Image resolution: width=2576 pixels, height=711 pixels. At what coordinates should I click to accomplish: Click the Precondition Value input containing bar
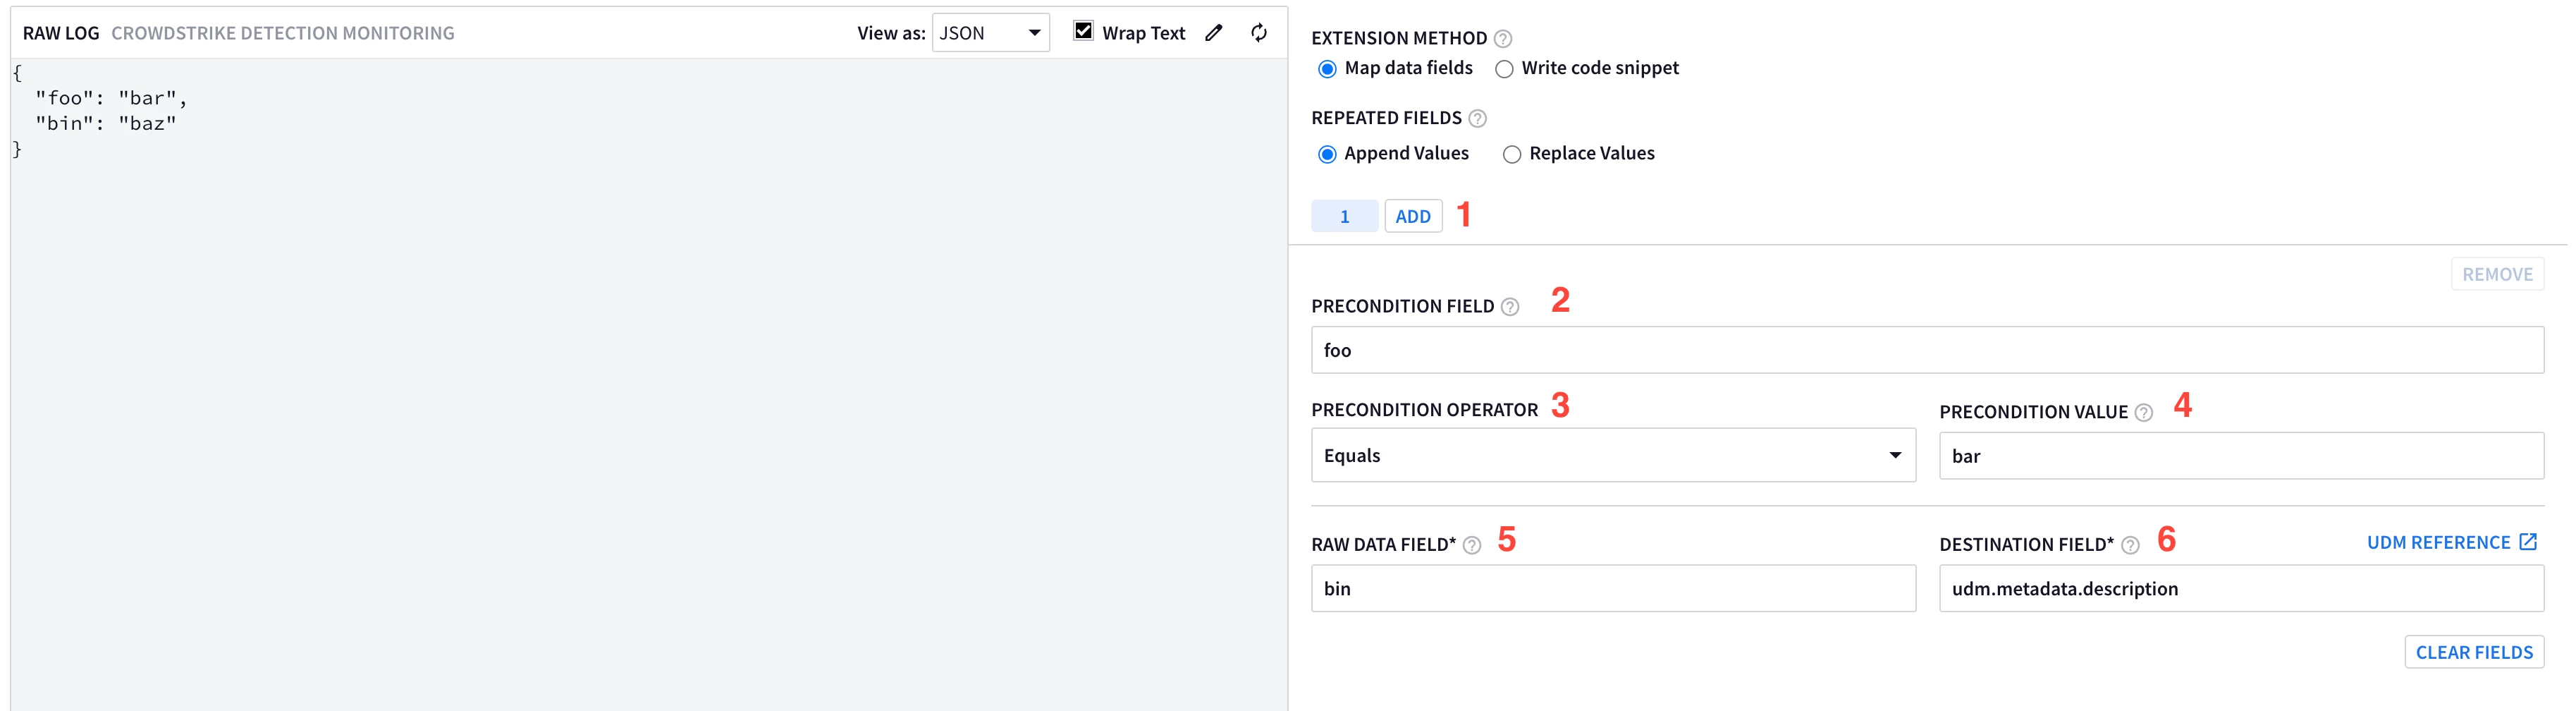(x=2241, y=456)
